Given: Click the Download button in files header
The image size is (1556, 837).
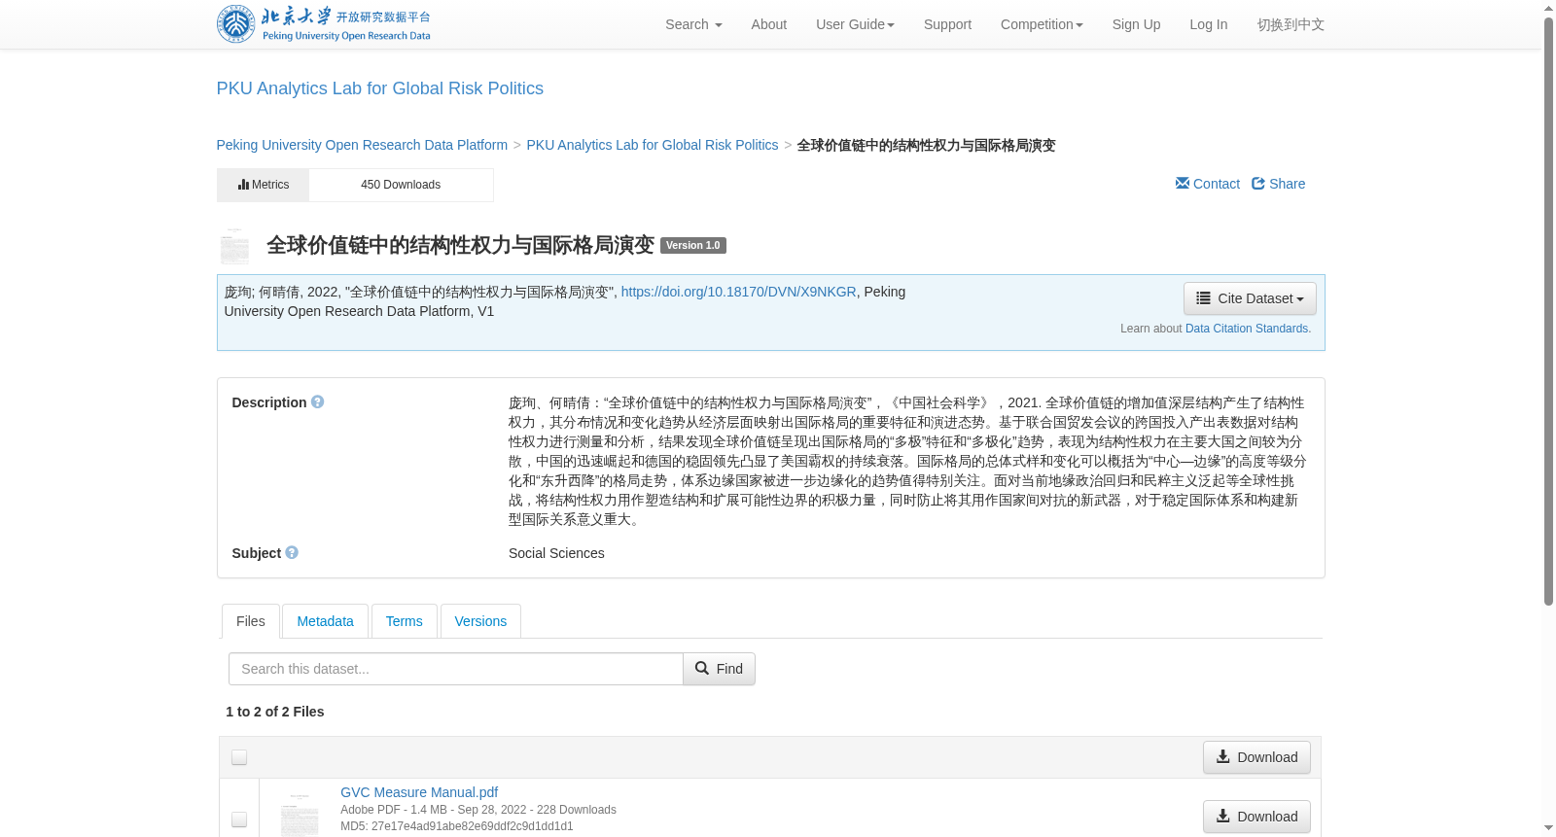Looking at the screenshot, I should (x=1256, y=757).
